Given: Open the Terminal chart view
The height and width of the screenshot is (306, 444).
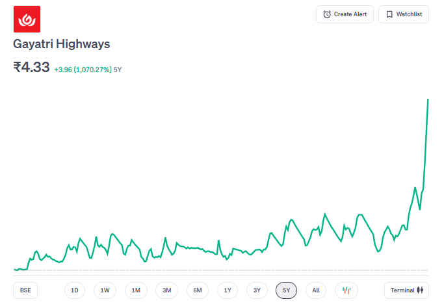Looking at the screenshot, I should tap(406, 290).
